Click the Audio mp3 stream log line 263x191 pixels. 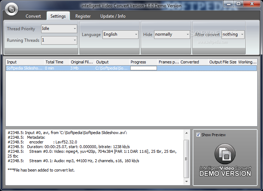[x=73, y=161]
